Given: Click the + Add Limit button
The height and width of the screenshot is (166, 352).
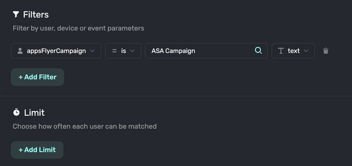Looking at the screenshot, I should tap(37, 150).
